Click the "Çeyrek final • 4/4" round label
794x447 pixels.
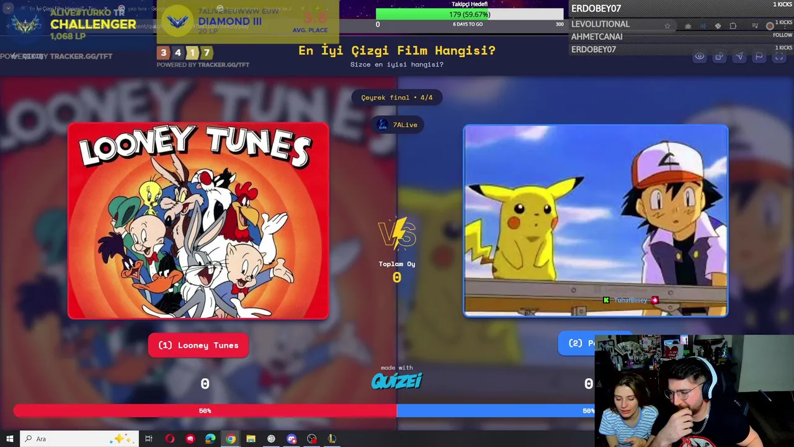[x=397, y=97]
